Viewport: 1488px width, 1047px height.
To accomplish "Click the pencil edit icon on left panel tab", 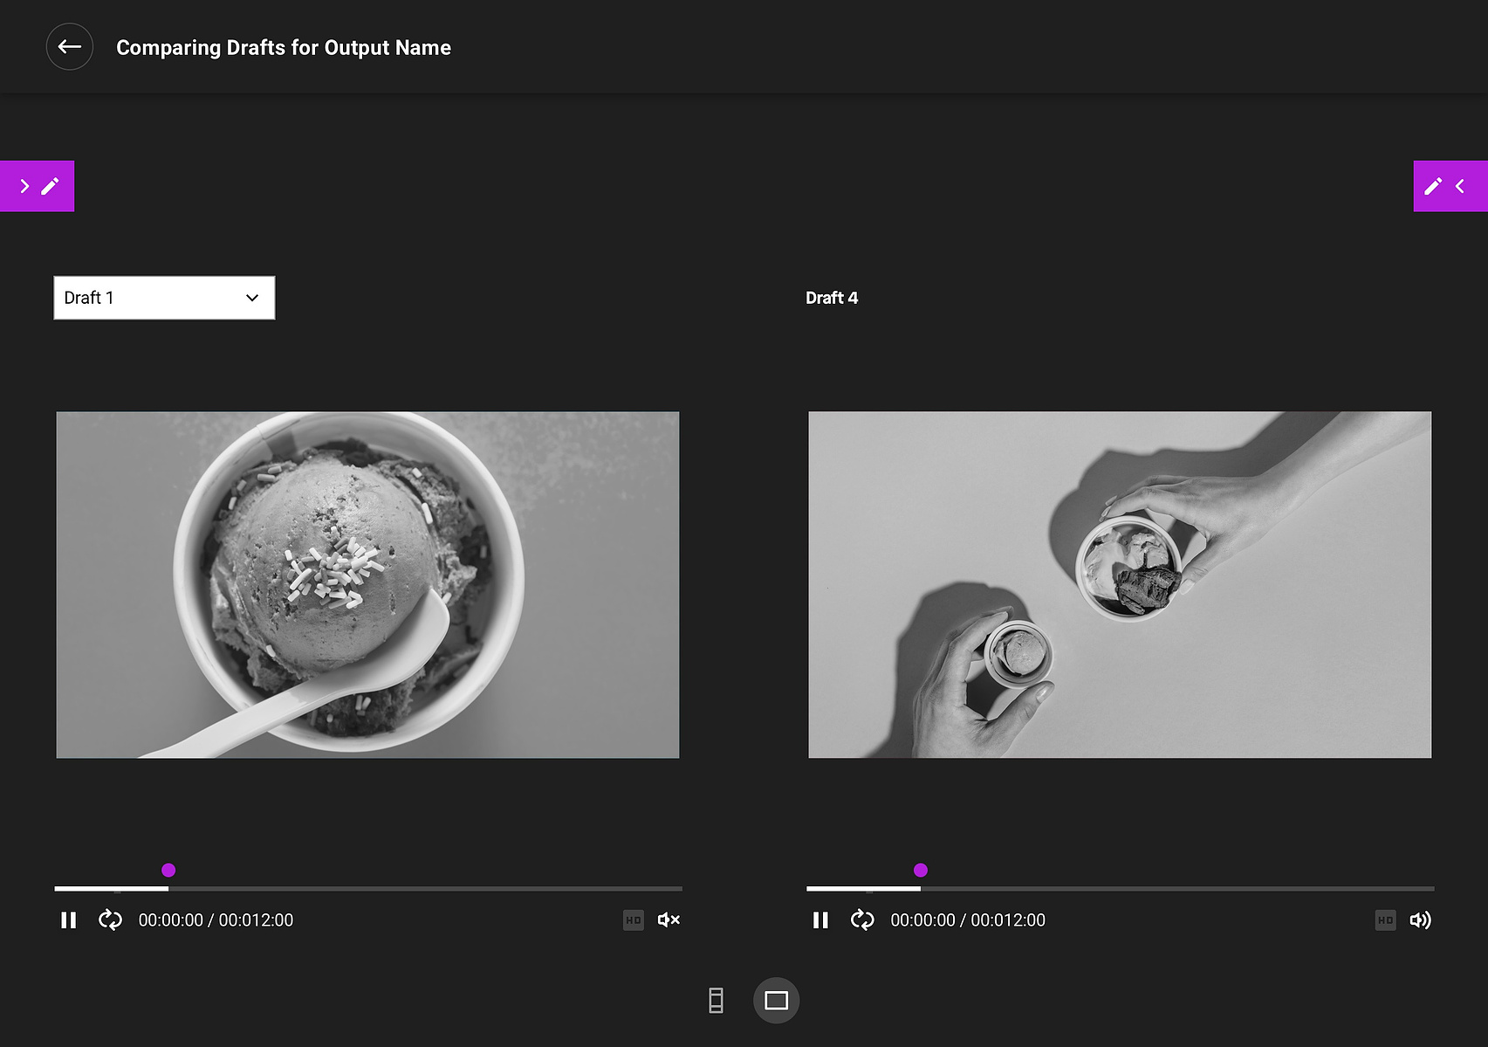I will [x=51, y=186].
